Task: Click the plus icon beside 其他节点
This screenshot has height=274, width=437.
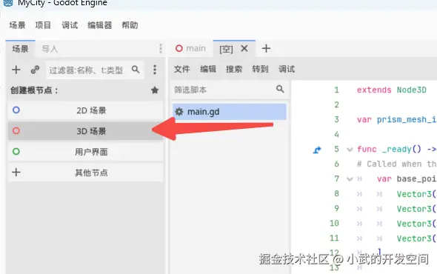Action: 16,172
